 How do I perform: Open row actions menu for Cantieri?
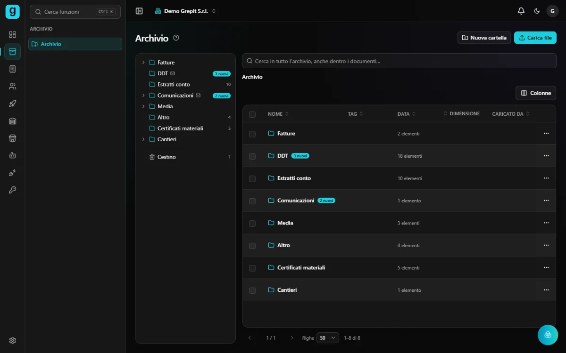pyautogui.click(x=546, y=290)
